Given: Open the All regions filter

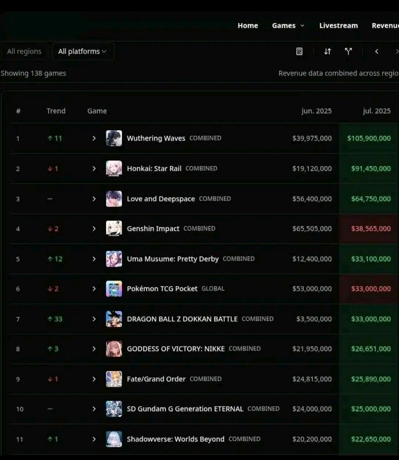Looking at the screenshot, I should point(24,51).
